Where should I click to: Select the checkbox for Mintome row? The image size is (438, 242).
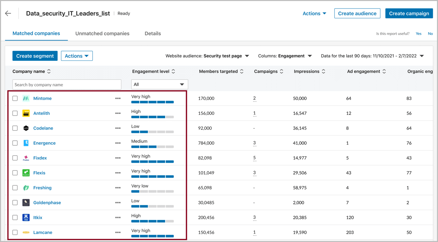[x=15, y=98]
